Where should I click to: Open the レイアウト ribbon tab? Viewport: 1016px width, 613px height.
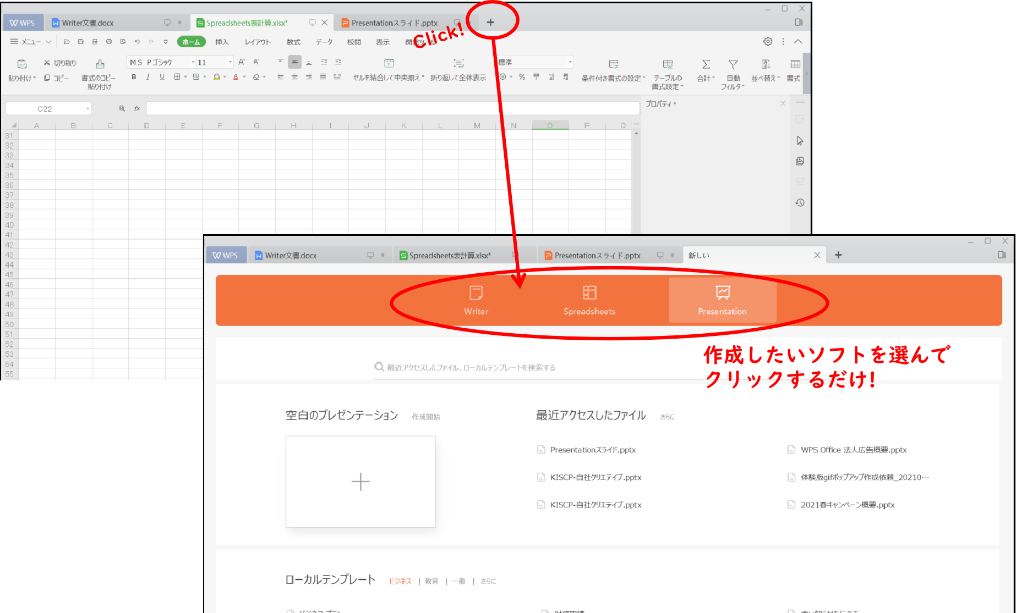click(258, 42)
